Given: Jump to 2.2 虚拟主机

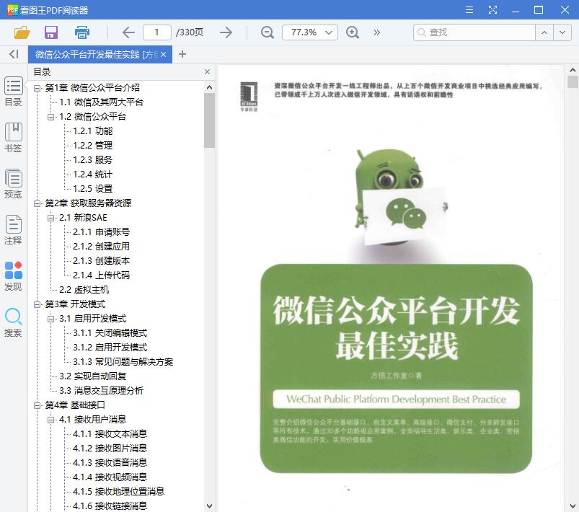Looking at the screenshot, I should pyautogui.click(x=84, y=290).
